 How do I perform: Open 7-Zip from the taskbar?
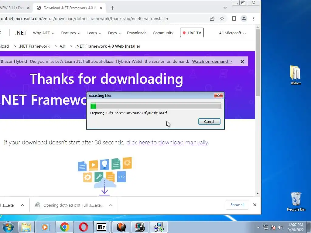101,227
